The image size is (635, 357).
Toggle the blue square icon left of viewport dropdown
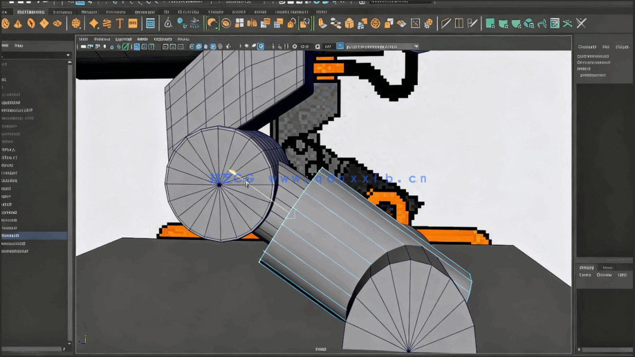pos(340,46)
